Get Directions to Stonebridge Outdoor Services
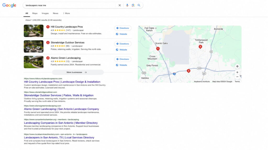This screenshot has width=268, height=150. tap(123, 44)
